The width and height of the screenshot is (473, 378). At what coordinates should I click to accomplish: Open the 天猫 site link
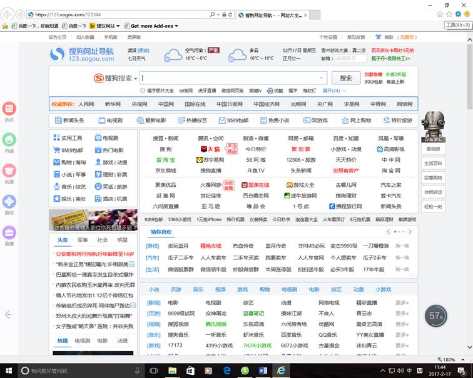pos(210,149)
